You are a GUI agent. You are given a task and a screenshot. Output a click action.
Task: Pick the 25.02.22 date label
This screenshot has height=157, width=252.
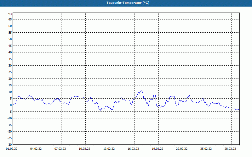(206, 149)
